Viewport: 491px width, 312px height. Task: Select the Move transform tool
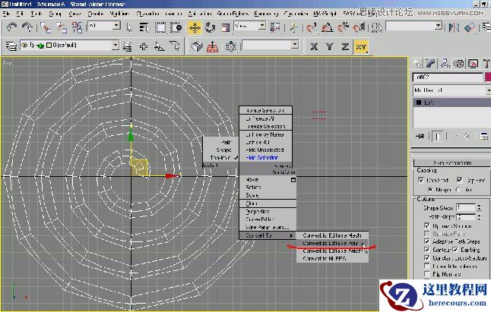(x=194, y=27)
